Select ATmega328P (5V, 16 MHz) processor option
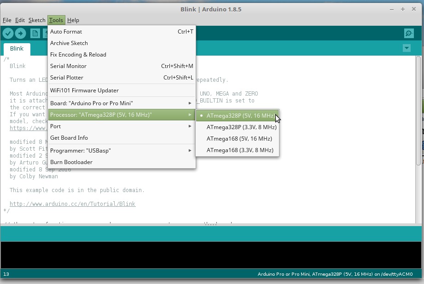 [x=240, y=116]
